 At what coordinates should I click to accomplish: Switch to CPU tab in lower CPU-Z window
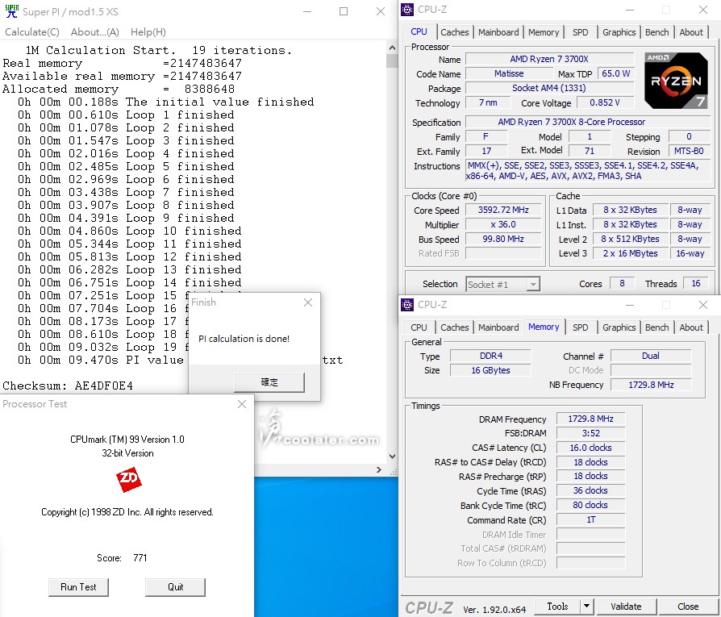tap(419, 327)
